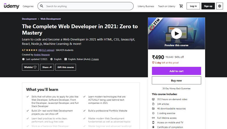
Task: Click the search magnifier icon
Action: 42,6
